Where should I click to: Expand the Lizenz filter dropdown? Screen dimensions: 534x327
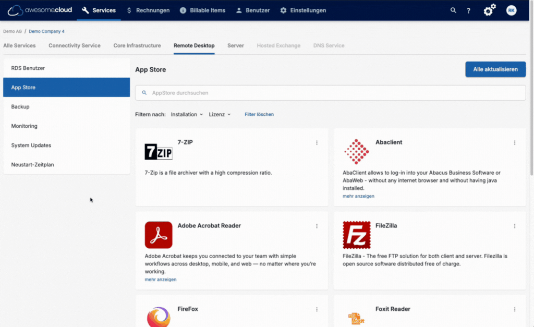(x=220, y=114)
